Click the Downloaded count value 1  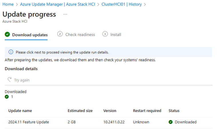coord(12,97)
